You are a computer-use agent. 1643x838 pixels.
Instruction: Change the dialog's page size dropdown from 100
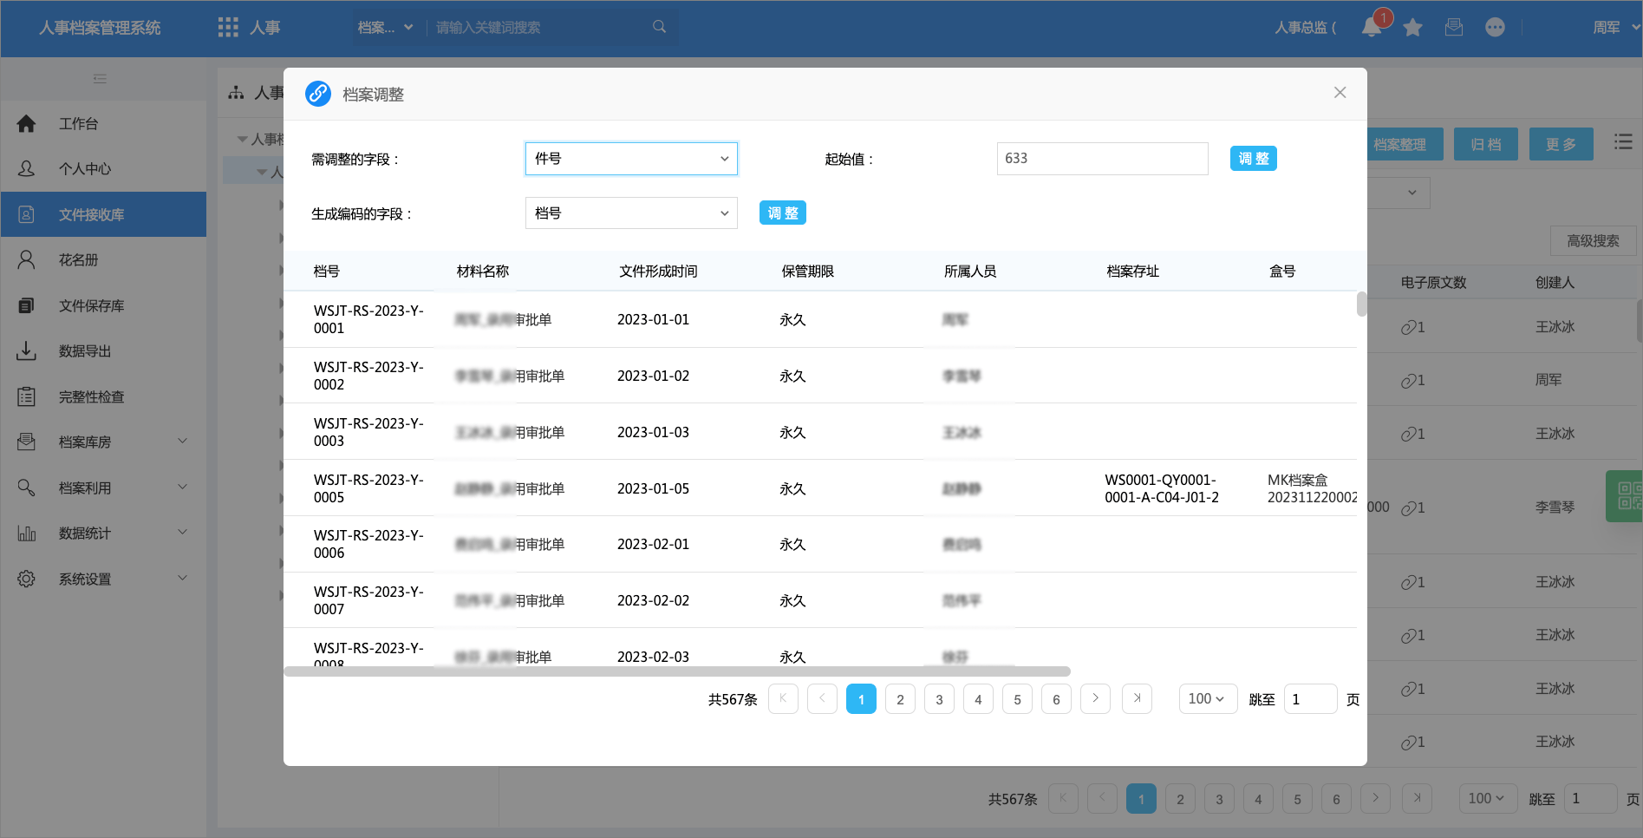click(x=1206, y=699)
